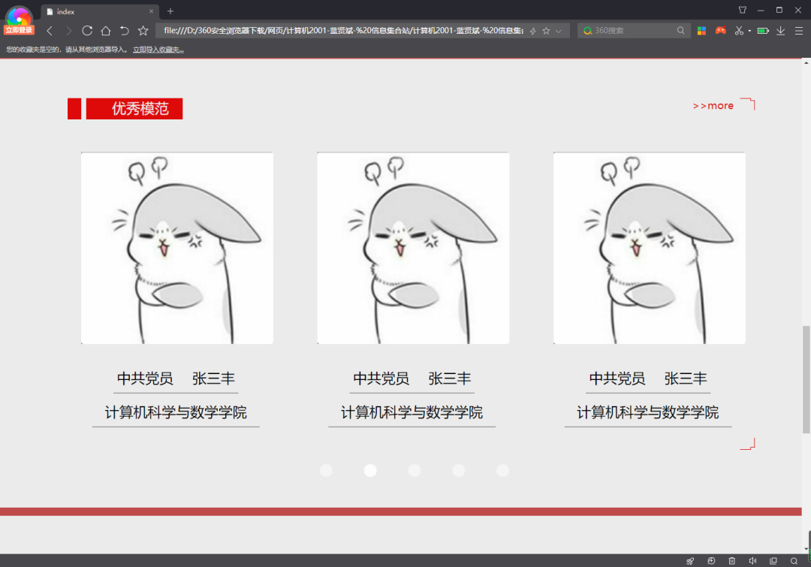
Task: Click the scrollbar up arrow
Action: pos(806,62)
